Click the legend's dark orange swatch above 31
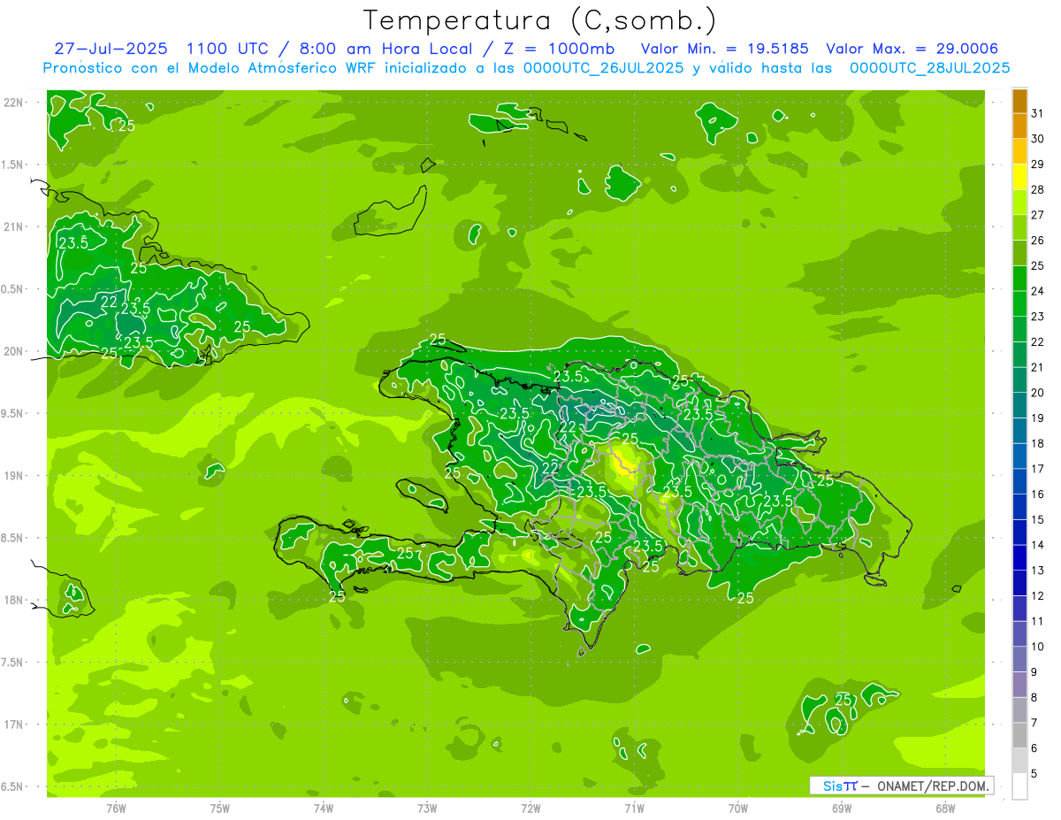Viewport: 1061px width, 820px height. [1019, 101]
